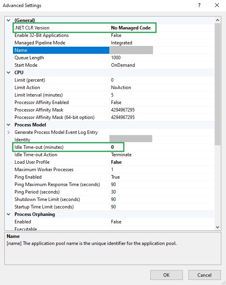Collapse the (General) section chevron
Viewport: 226px width, 285px height.
tap(8, 20)
